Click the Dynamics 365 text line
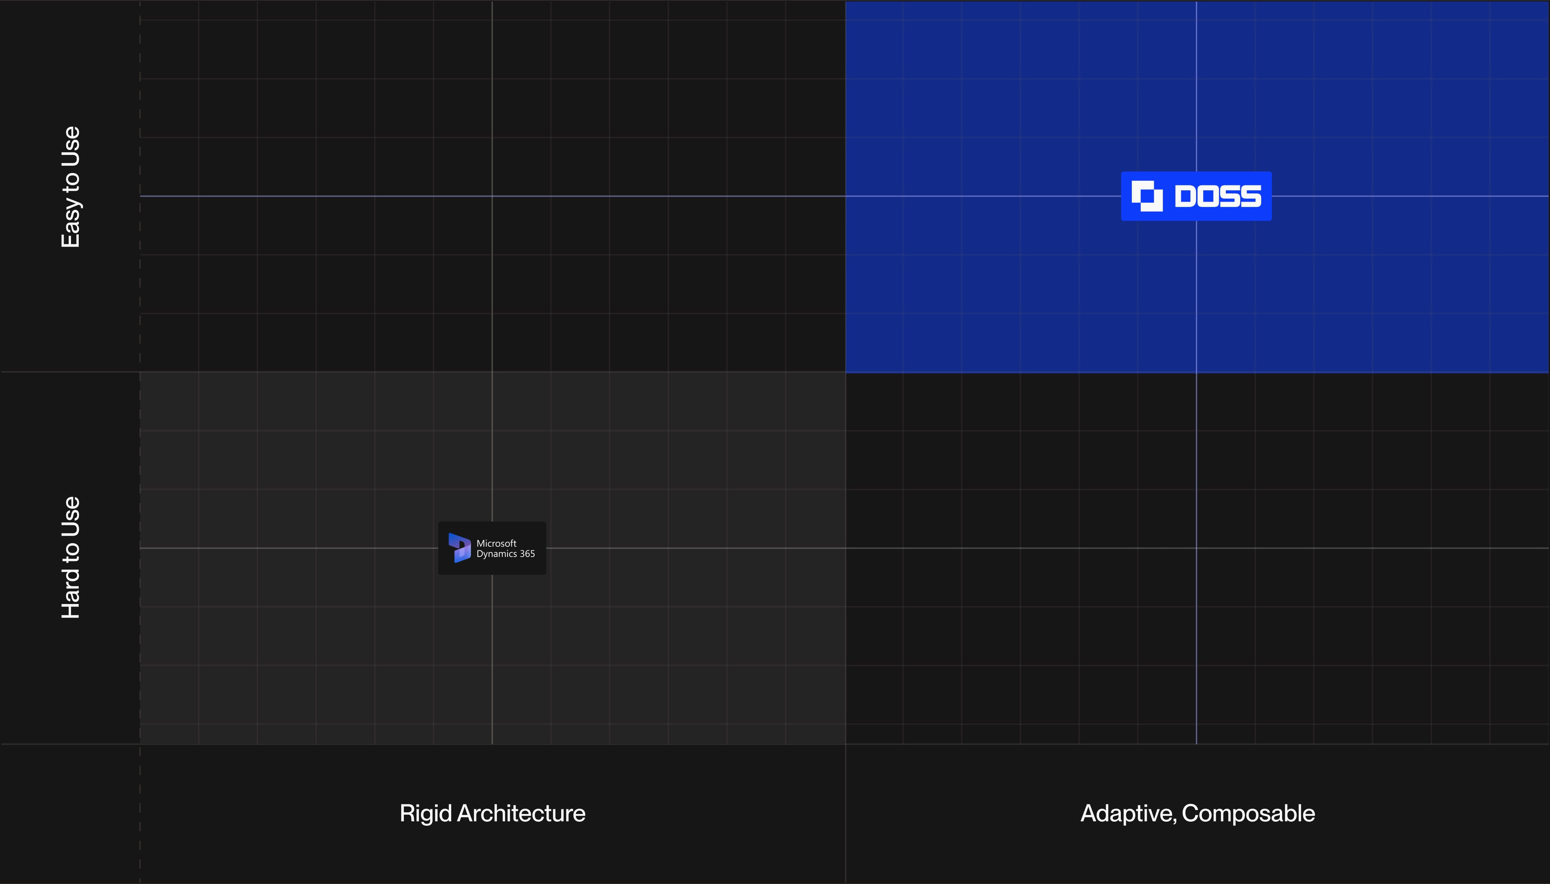1550x884 pixels. tap(505, 554)
